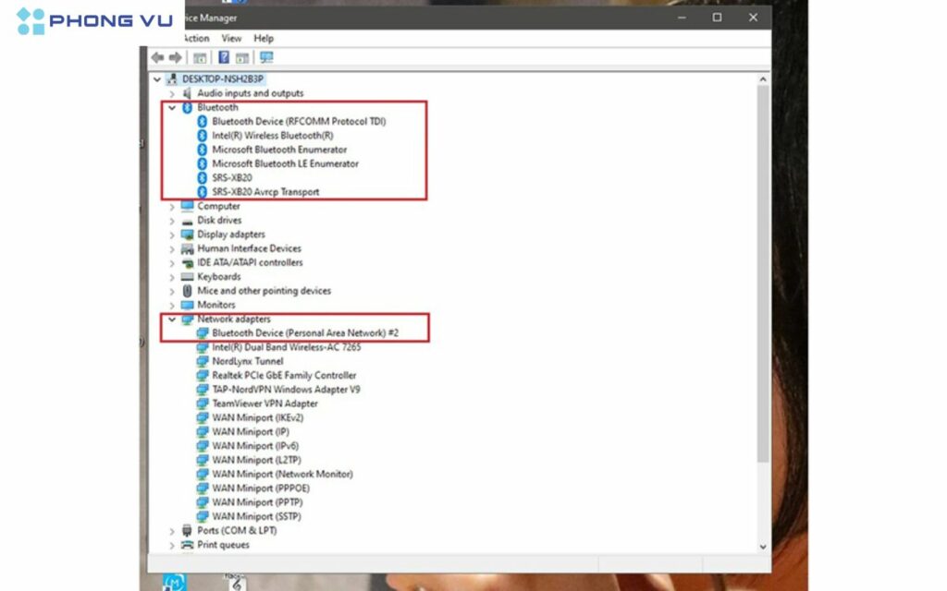Open the Action menu
The image size is (947, 591).
click(197, 38)
